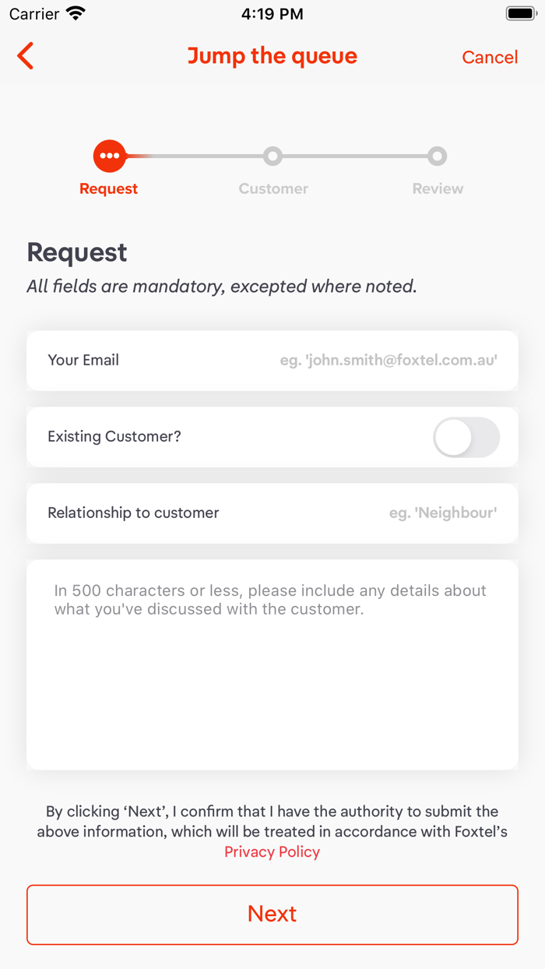
Task: Click the Carrier label in status bar
Action: 34,13
